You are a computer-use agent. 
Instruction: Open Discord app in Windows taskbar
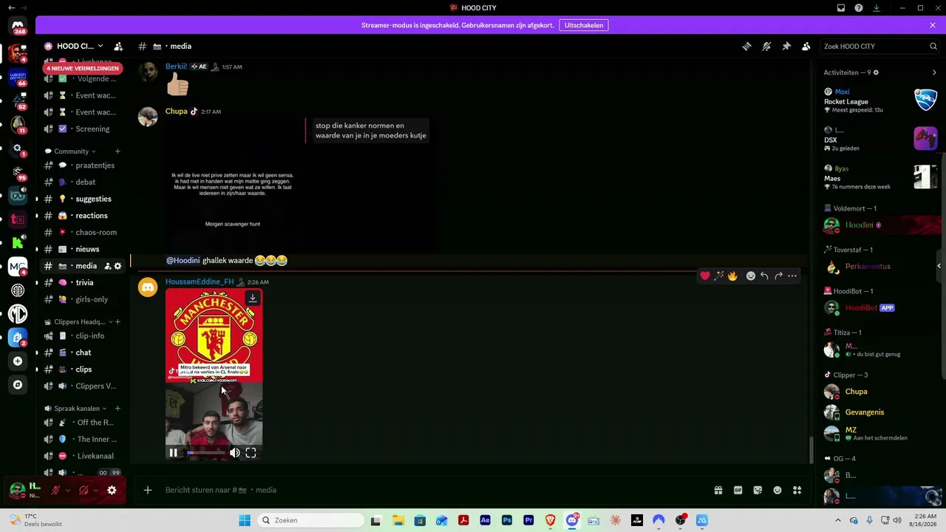tap(572, 520)
